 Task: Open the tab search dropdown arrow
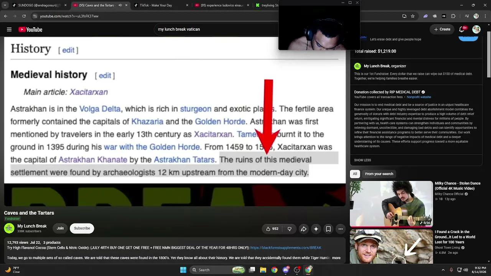(5, 5)
